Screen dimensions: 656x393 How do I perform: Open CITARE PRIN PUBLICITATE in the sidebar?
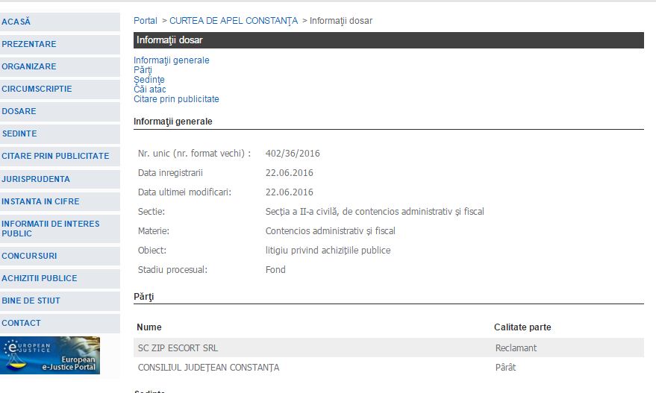(x=55, y=156)
